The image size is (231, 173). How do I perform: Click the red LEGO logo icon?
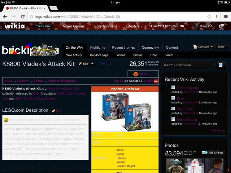pos(156,81)
